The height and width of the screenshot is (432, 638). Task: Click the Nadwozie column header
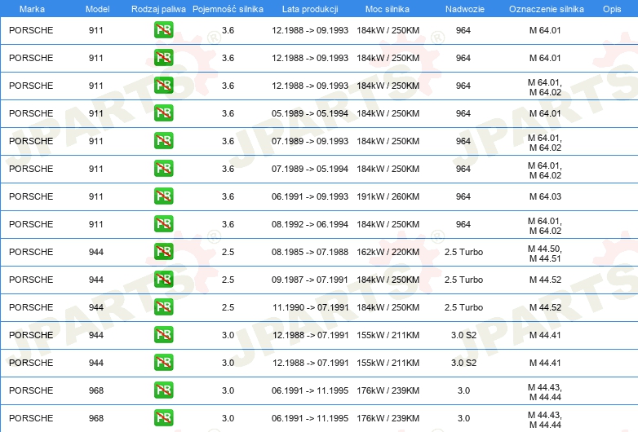pos(465,9)
